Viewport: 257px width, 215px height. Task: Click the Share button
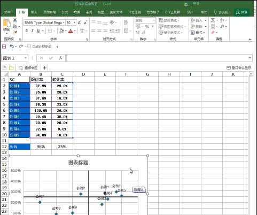[242, 12]
